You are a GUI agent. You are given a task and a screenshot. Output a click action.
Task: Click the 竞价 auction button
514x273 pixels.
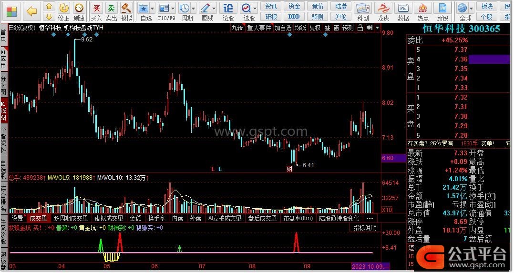coord(318,6)
